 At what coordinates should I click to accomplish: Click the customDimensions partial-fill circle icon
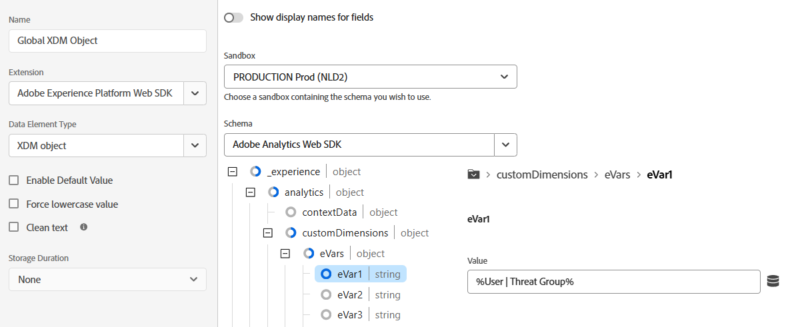291,232
